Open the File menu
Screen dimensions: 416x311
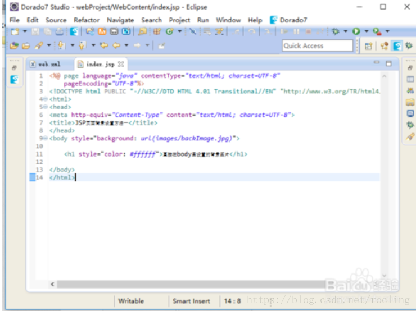click(14, 20)
